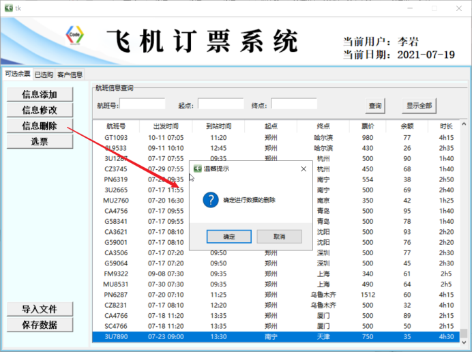Click the table scrollbar up arrow
The height and width of the screenshot is (352, 472).
(464, 123)
